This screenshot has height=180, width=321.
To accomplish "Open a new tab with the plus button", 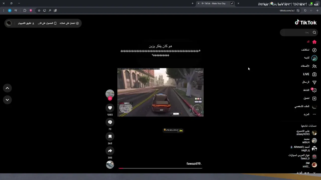I will click(193, 3).
